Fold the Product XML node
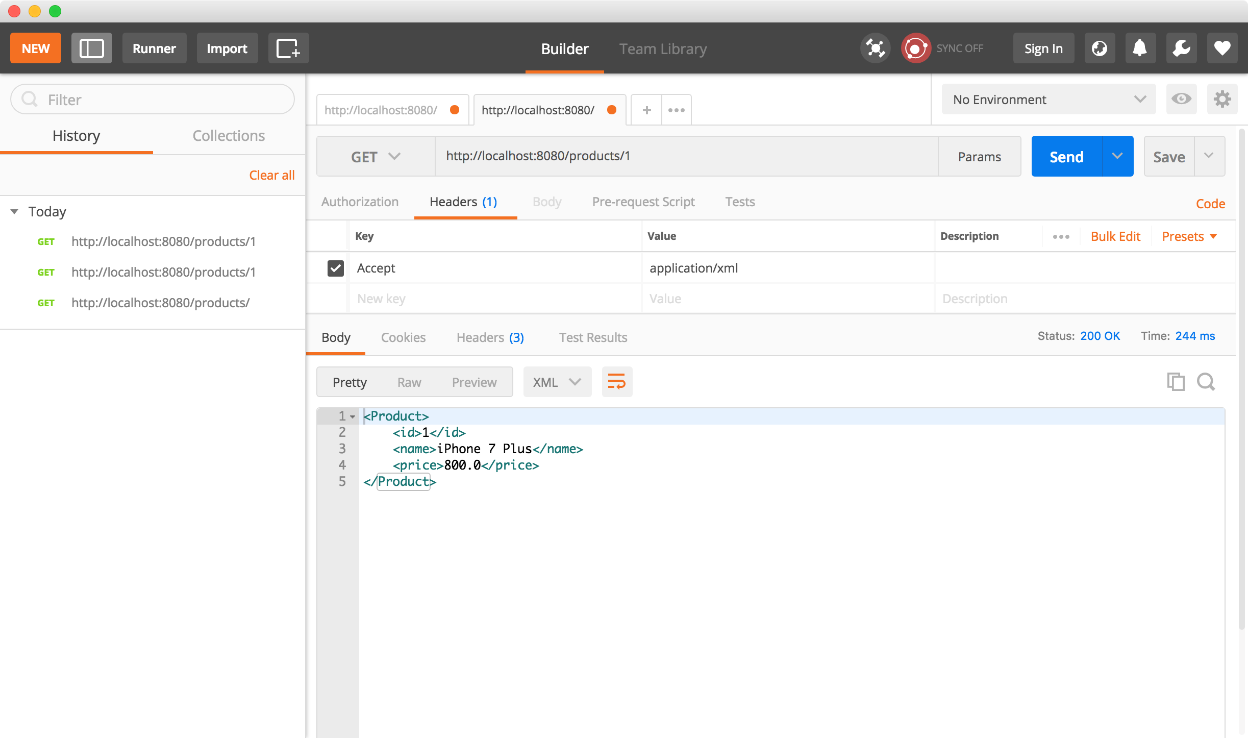The width and height of the screenshot is (1248, 738). pos(353,416)
